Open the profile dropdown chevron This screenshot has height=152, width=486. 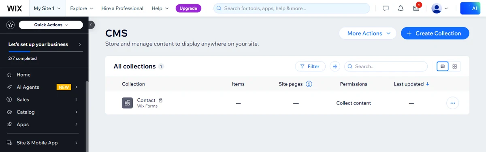446,8
